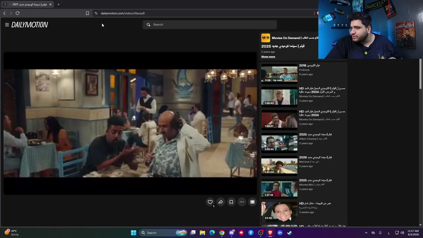Share the video using the arrow icon

pyautogui.click(x=221, y=202)
